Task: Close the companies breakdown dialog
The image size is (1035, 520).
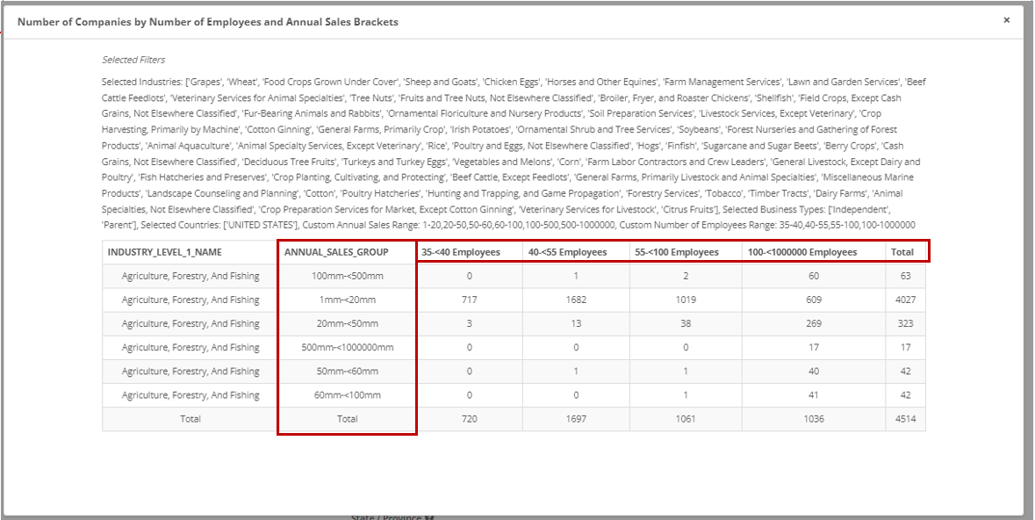Action: coord(1006,20)
